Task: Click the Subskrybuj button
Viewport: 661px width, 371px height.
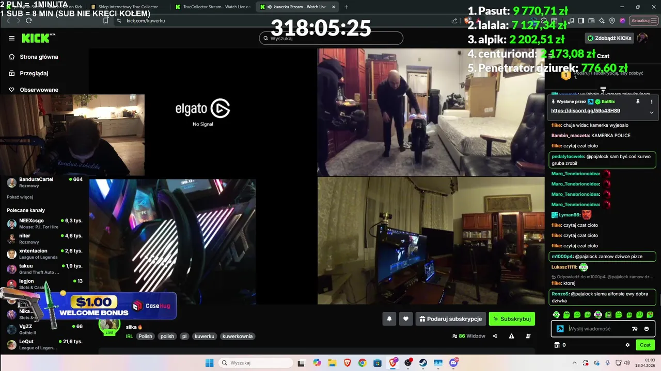Action: pos(512,319)
